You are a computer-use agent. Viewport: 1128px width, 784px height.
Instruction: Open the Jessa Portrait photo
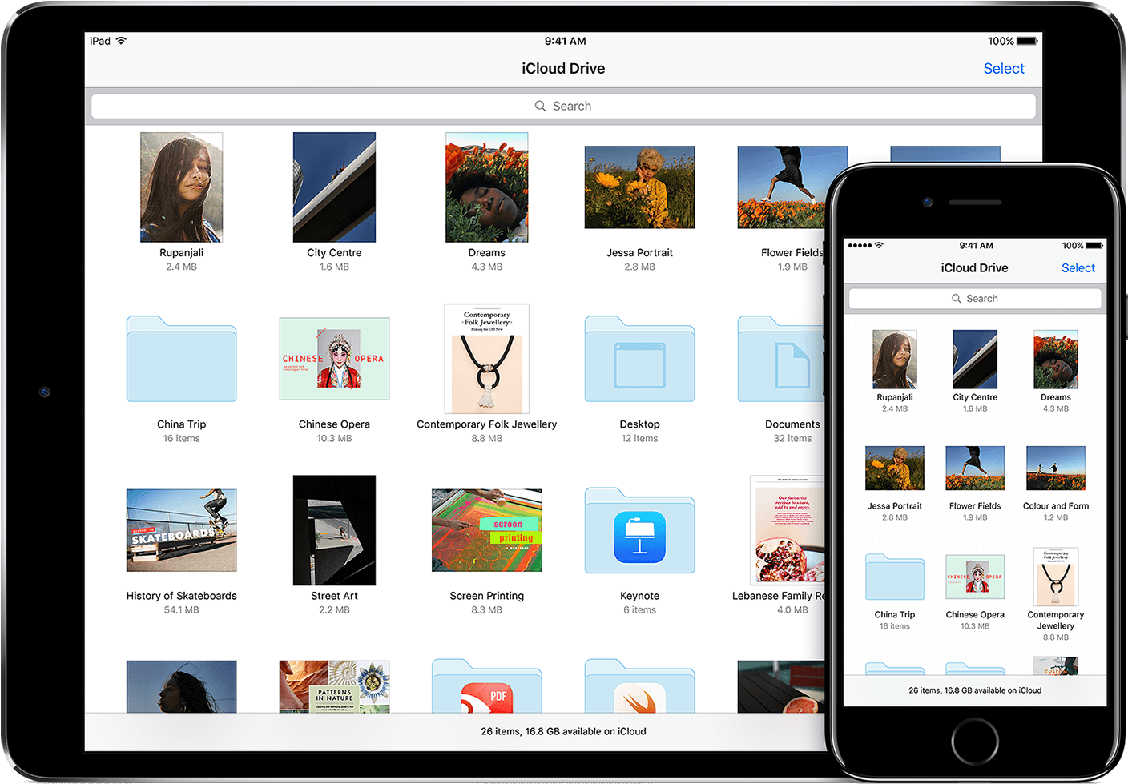tap(639, 187)
